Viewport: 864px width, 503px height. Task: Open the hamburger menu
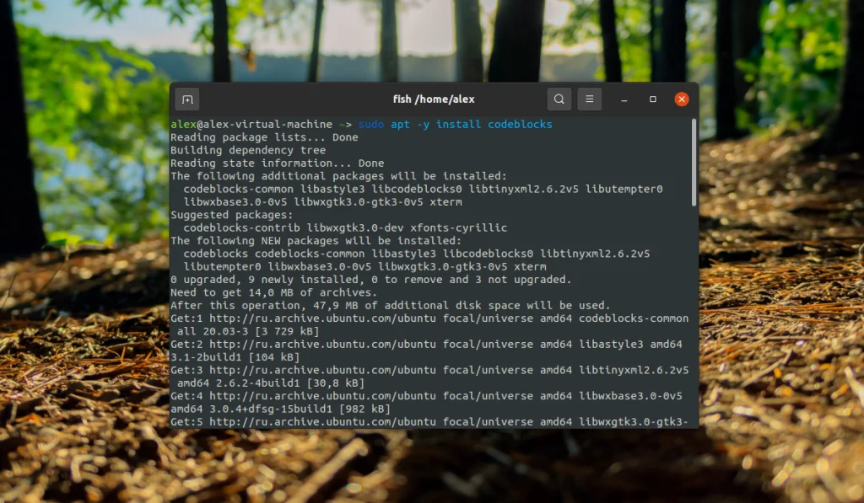tap(589, 99)
